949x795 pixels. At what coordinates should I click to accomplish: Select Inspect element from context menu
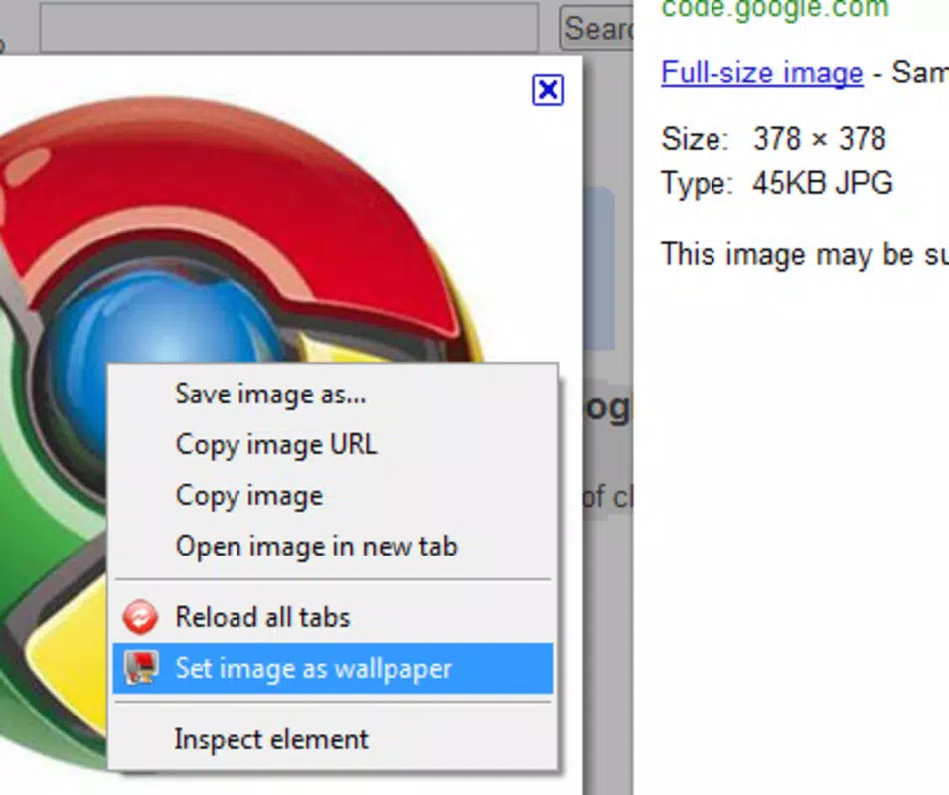point(332,739)
